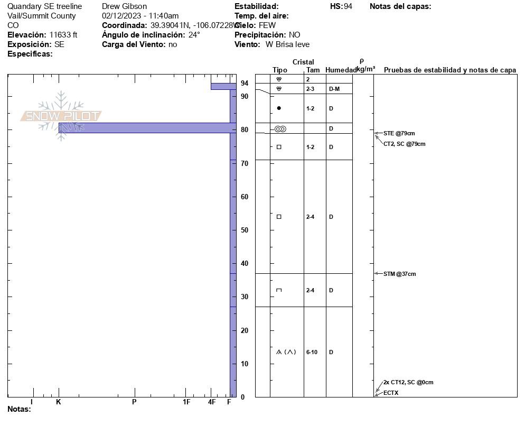Click the square facet icon in the 37–71 cm layer
Image resolution: width=525 pixels, height=444 pixels.
click(x=279, y=217)
